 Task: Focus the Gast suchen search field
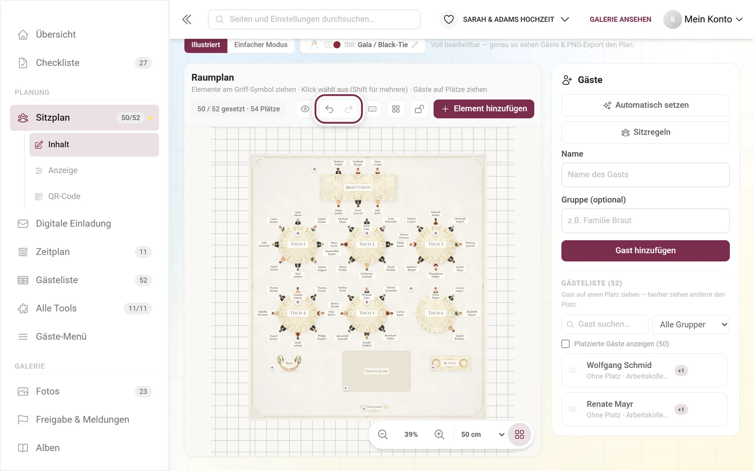(605, 324)
